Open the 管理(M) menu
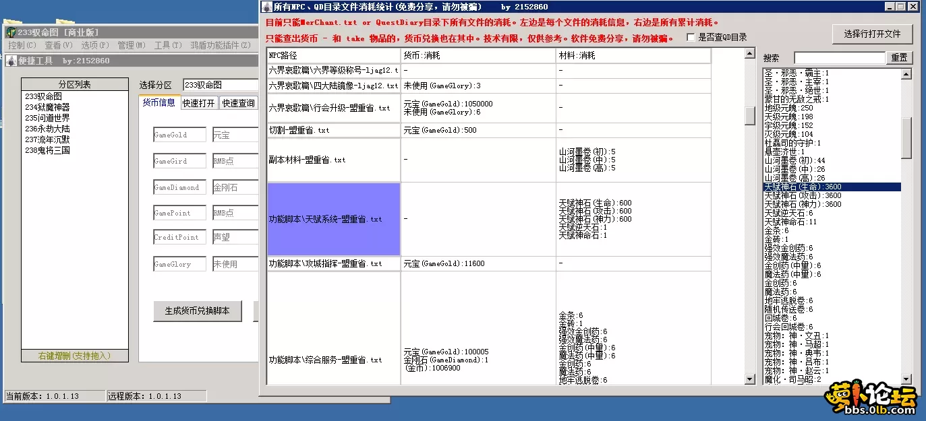Viewport: 926px width, 421px height. coord(132,45)
